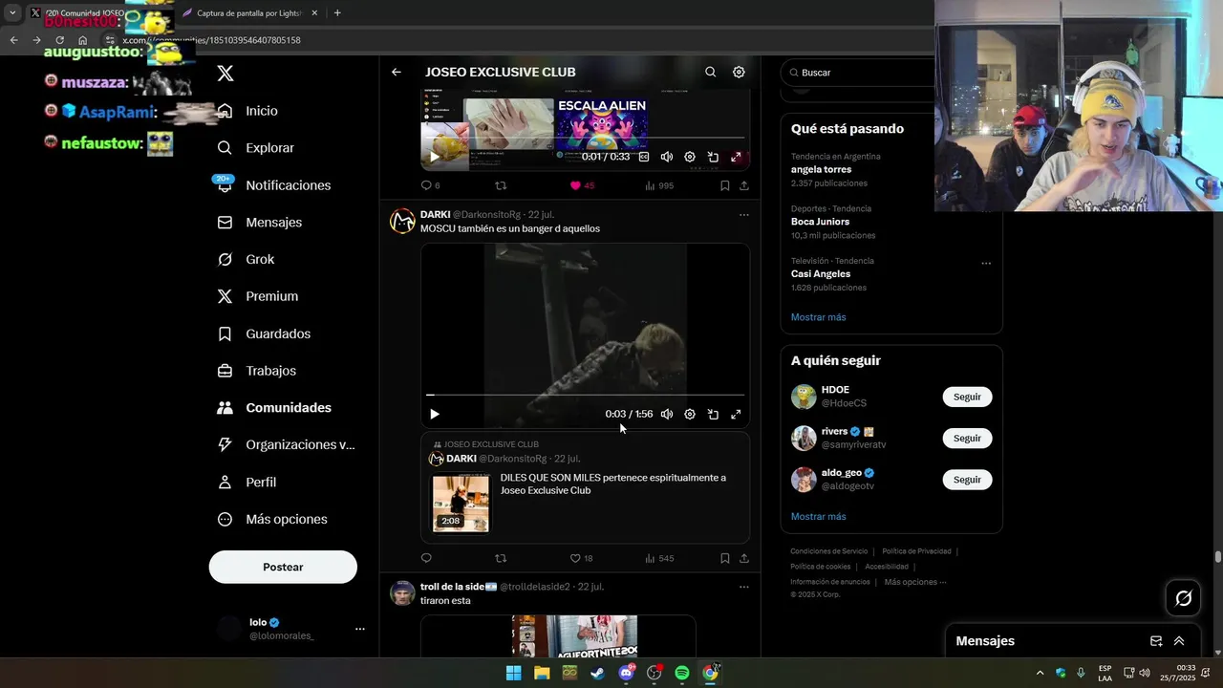Share the DARKI post

(x=743, y=558)
